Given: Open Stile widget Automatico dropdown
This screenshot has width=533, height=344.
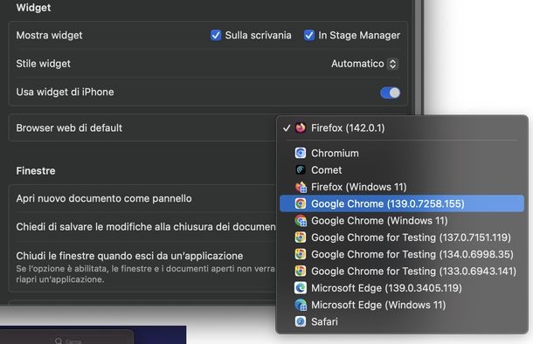Looking at the screenshot, I should (x=364, y=64).
